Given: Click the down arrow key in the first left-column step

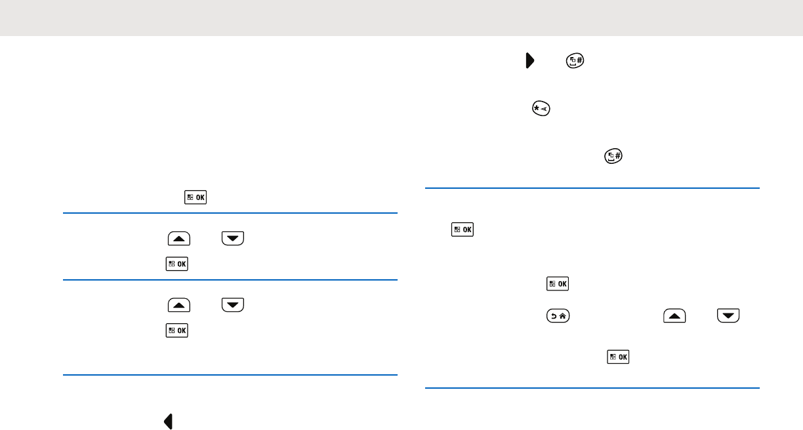Looking at the screenshot, I should 233,239.
